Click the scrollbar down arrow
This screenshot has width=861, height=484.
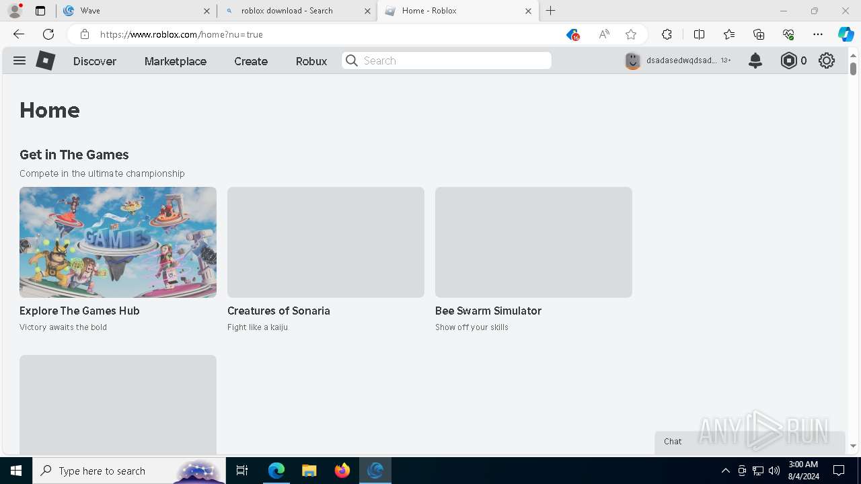[x=853, y=446]
